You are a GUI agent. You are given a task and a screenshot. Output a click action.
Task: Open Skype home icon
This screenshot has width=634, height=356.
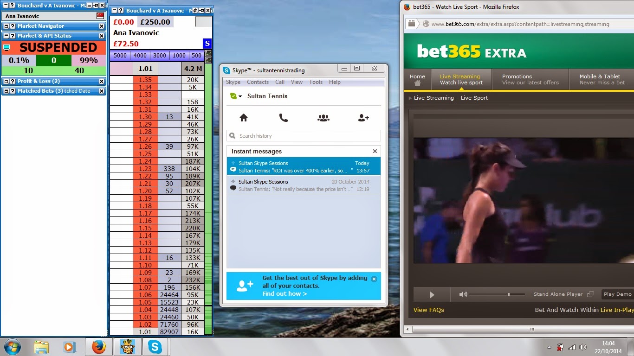244,118
